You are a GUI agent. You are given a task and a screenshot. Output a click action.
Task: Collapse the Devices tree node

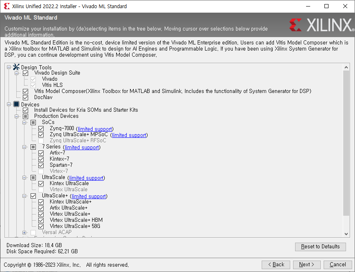point(9,104)
